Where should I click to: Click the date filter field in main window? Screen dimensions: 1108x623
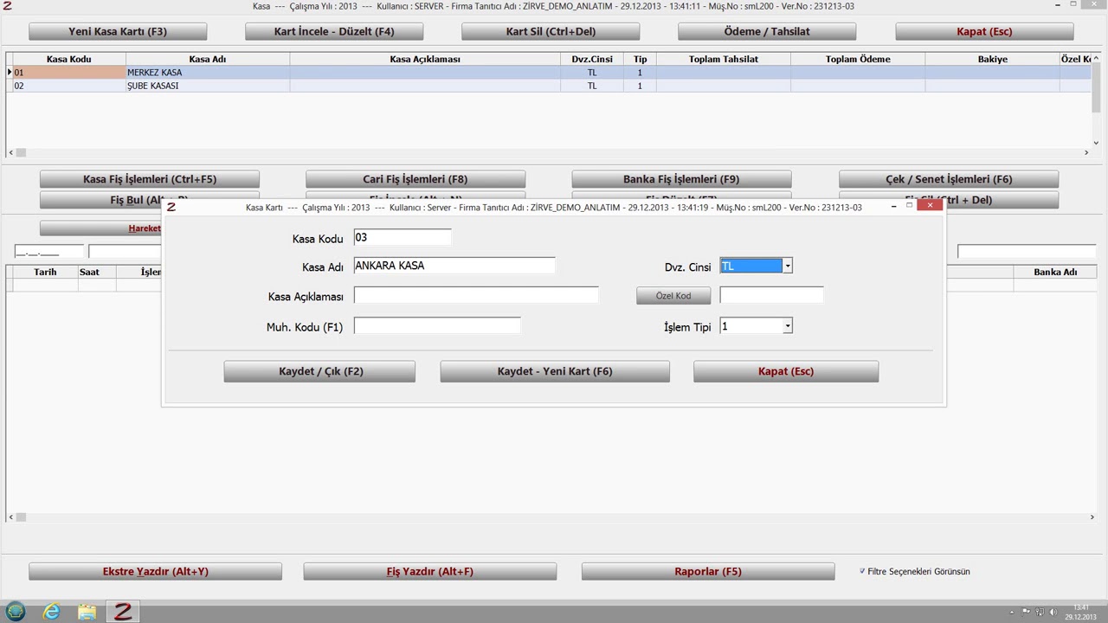[49, 252]
